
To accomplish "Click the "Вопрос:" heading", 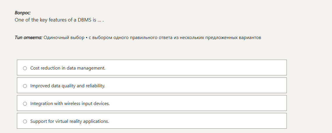I will pyautogui.click(x=23, y=13).
